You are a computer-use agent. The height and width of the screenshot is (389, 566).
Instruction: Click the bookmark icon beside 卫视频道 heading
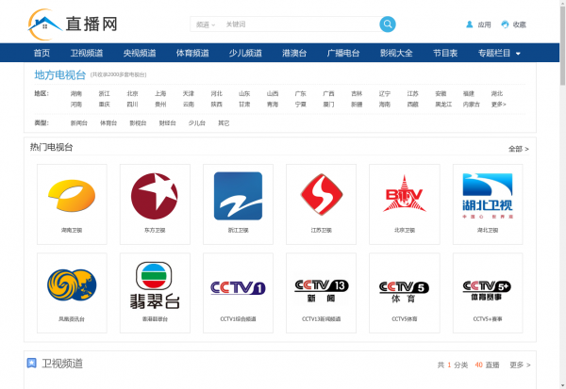[32, 363]
